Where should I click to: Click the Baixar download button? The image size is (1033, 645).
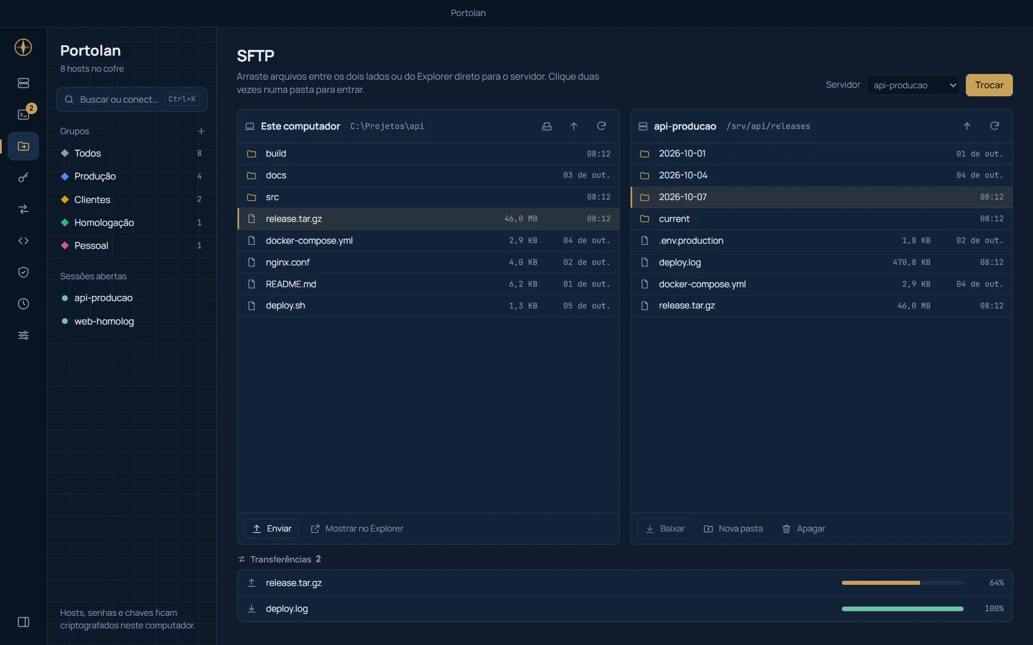pos(665,529)
